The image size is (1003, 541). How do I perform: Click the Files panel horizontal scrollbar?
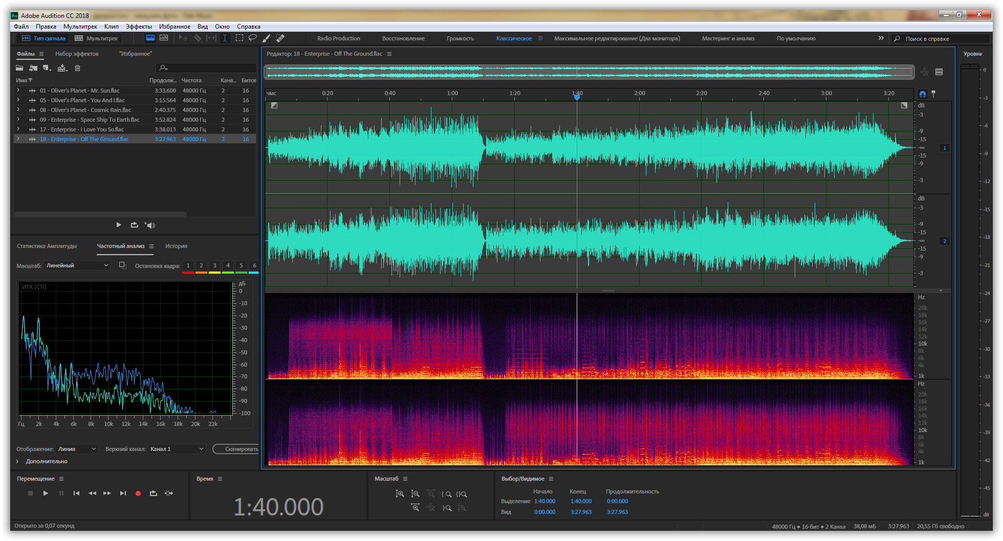pyautogui.click(x=100, y=214)
